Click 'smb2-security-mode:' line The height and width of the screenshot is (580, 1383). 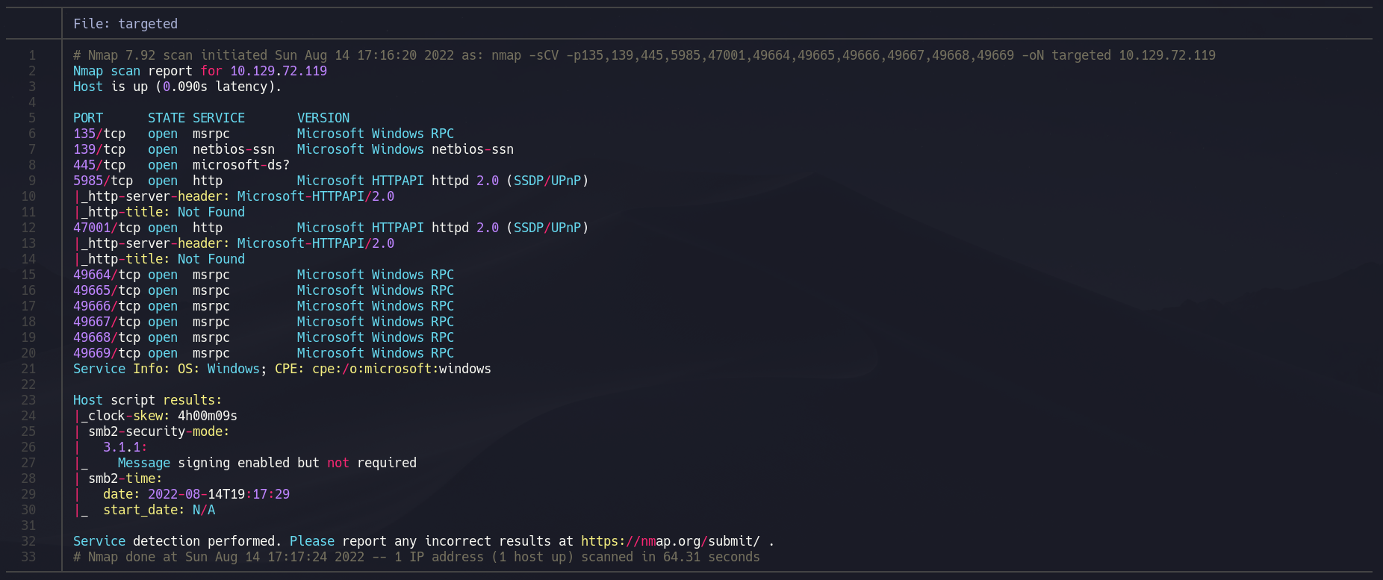click(159, 431)
